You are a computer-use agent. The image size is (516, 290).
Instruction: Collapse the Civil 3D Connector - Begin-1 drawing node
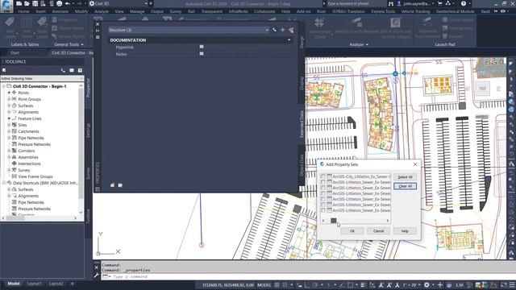click(3, 86)
